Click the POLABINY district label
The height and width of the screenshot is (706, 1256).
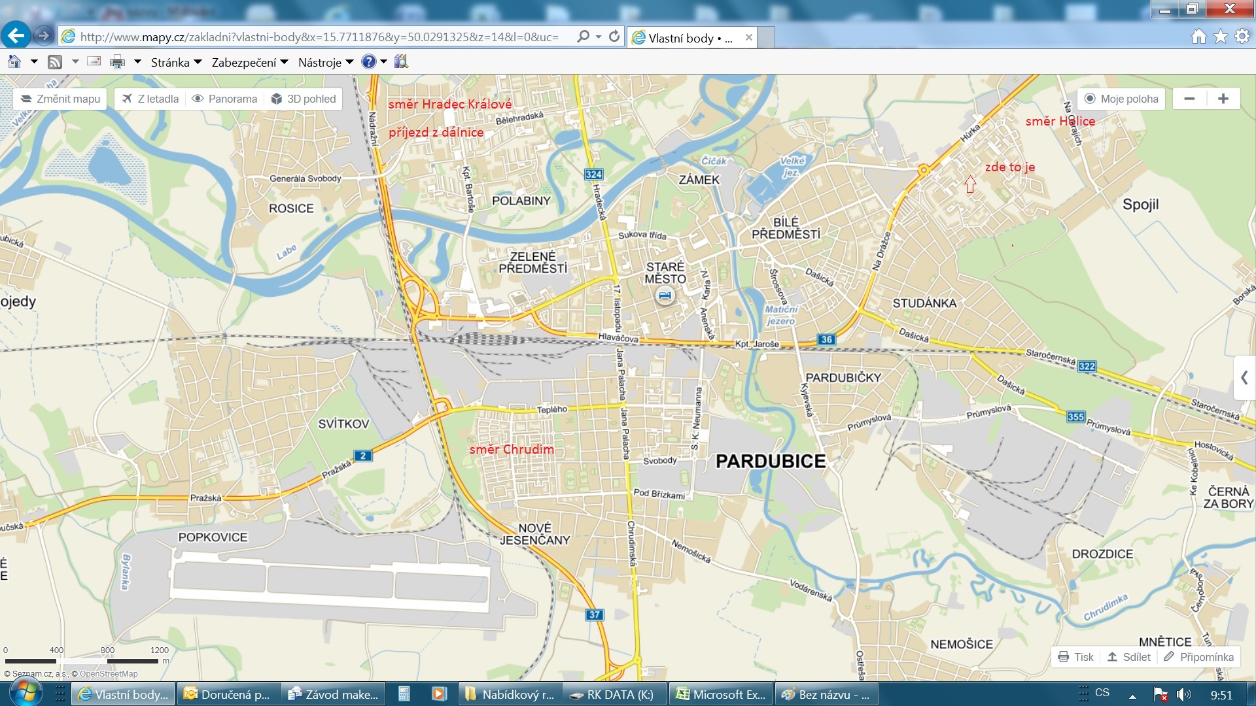(x=521, y=201)
